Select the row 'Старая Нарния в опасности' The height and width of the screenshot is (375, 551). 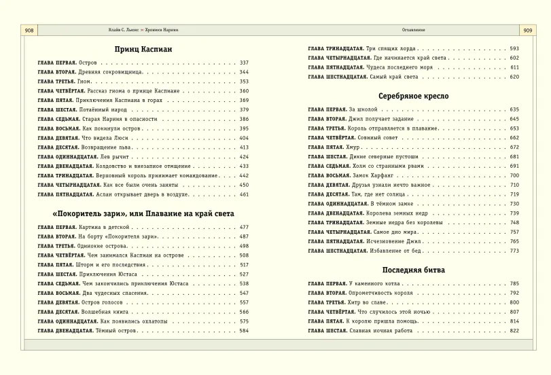(143, 119)
